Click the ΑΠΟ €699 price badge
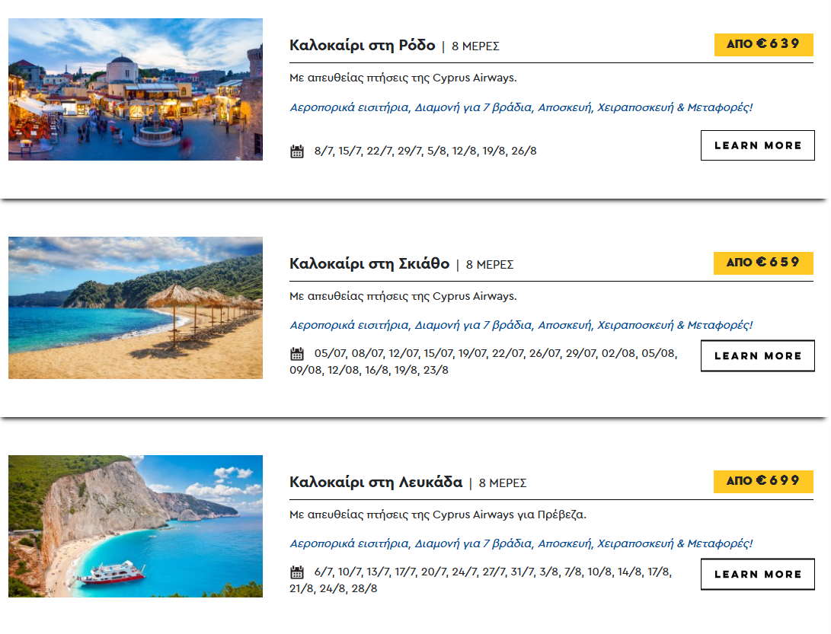 click(764, 481)
